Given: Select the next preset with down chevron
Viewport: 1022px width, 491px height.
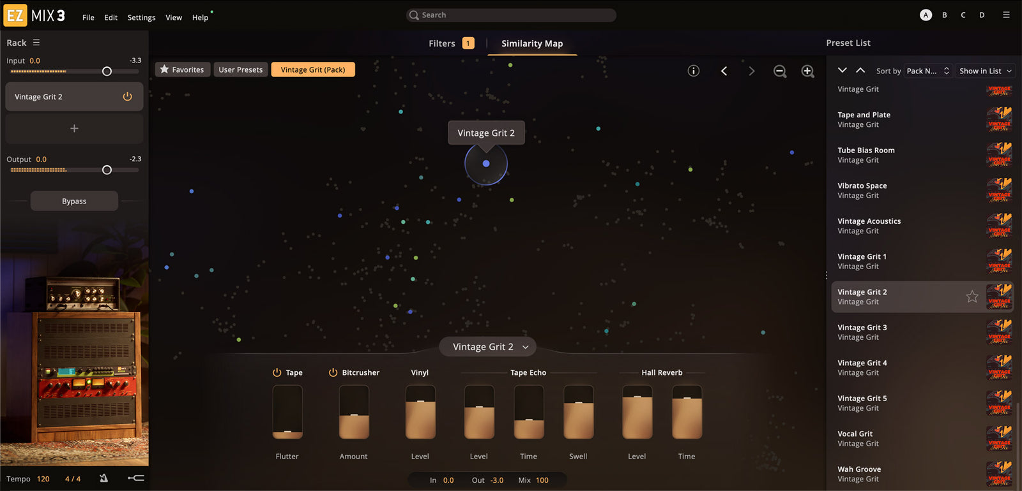Looking at the screenshot, I should (843, 70).
